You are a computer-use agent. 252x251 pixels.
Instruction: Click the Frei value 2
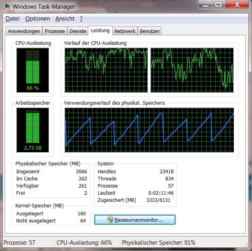85,193
